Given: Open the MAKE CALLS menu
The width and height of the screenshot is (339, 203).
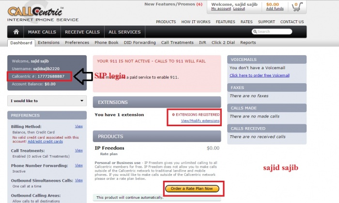Looking at the screenshot, I should coord(42,32).
